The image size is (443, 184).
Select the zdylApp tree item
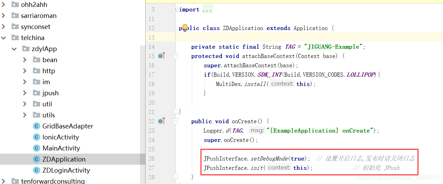[x=44, y=49]
